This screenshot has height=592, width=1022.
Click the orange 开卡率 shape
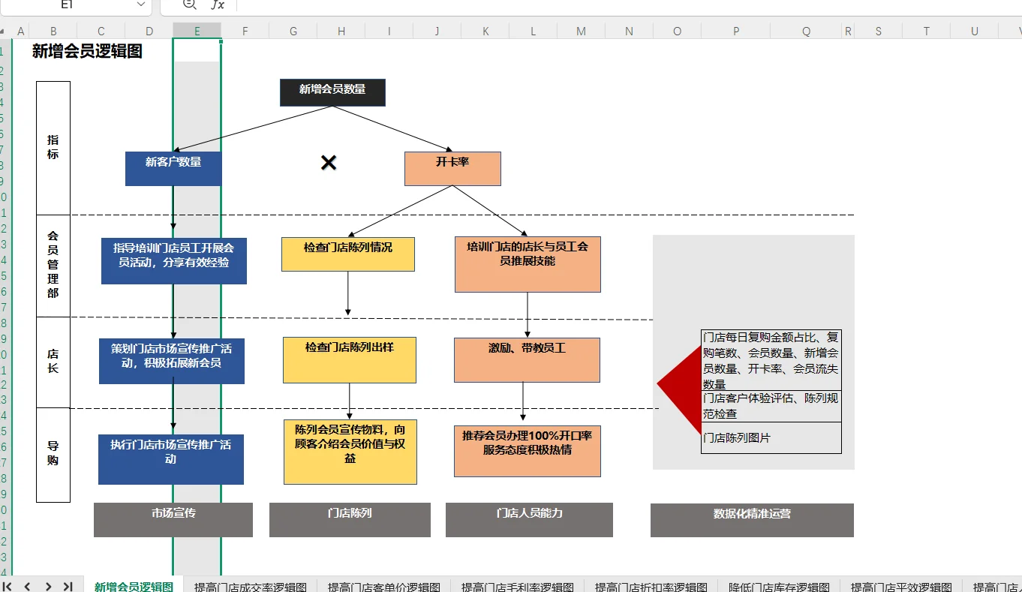pyautogui.click(x=452, y=168)
